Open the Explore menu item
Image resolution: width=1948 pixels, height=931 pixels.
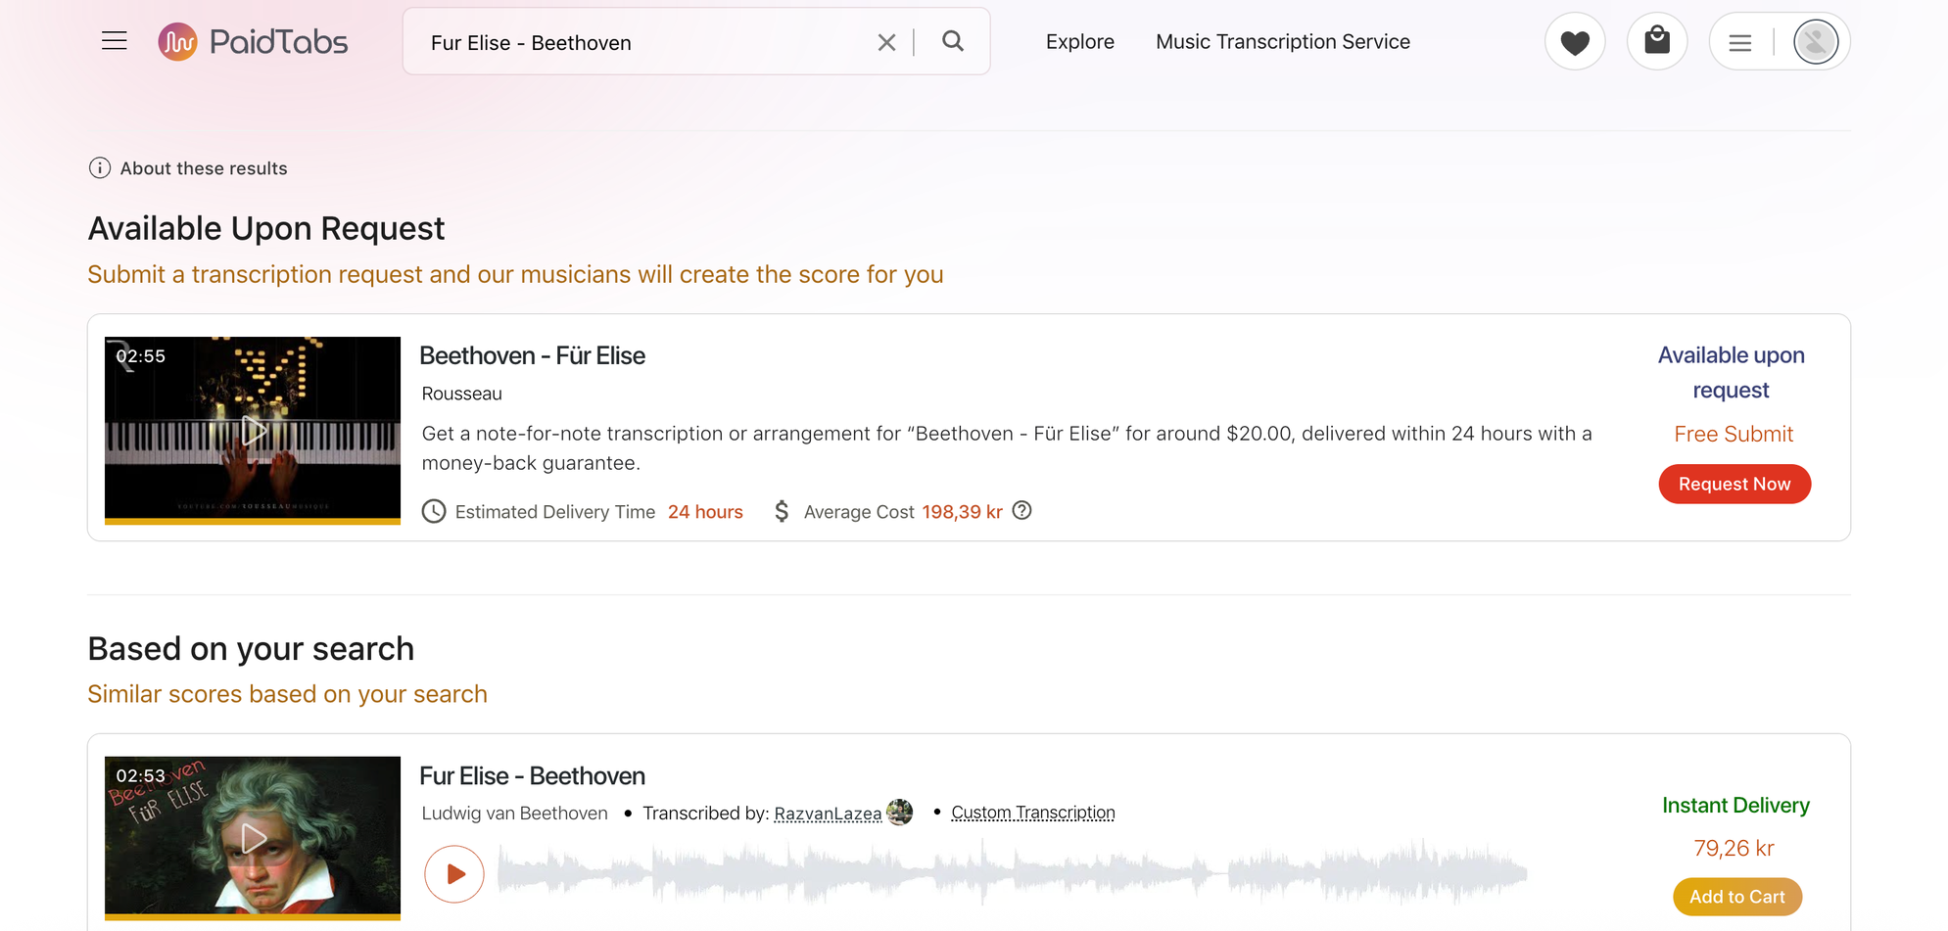(x=1080, y=42)
